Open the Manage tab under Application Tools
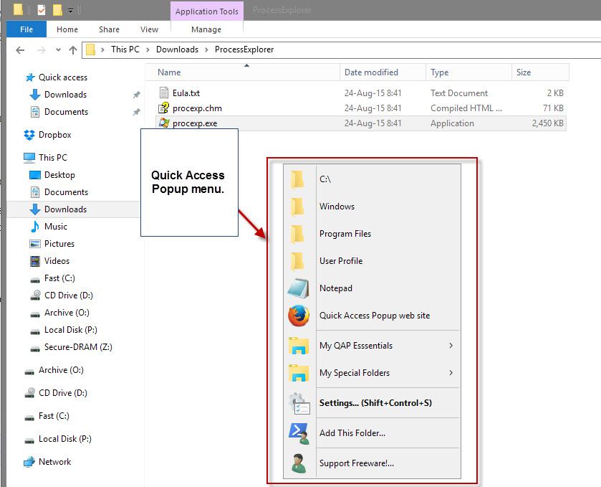Viewport: 601px width, 487px height. pos(206,29)
